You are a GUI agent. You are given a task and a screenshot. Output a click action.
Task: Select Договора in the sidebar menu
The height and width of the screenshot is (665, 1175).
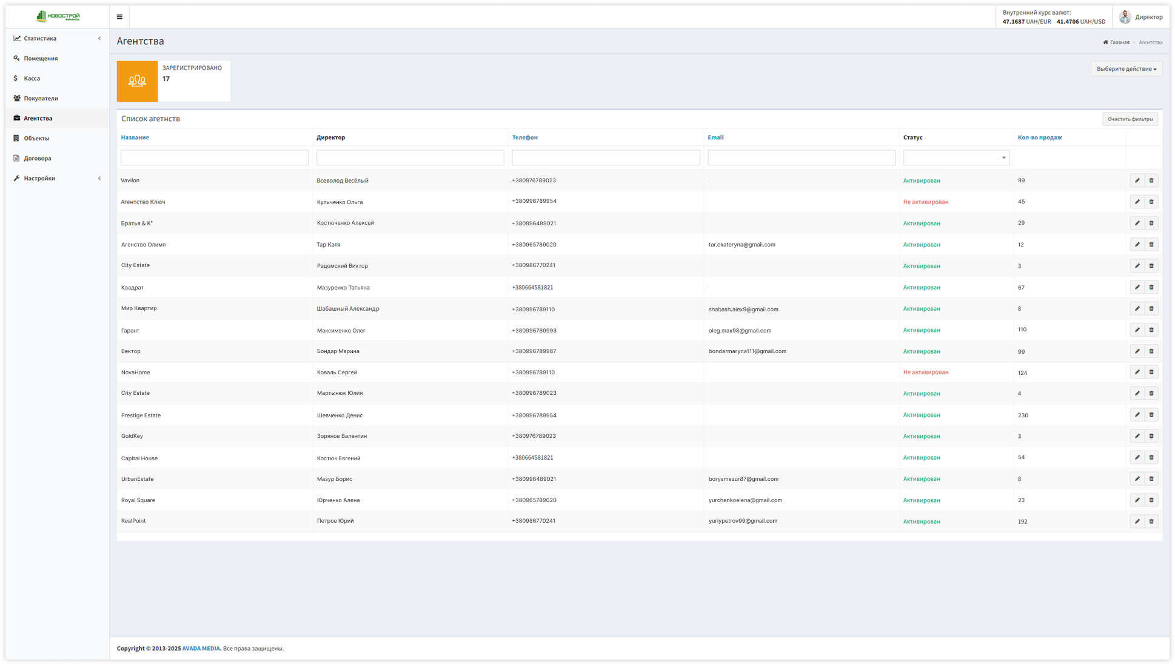pos(37,158)
